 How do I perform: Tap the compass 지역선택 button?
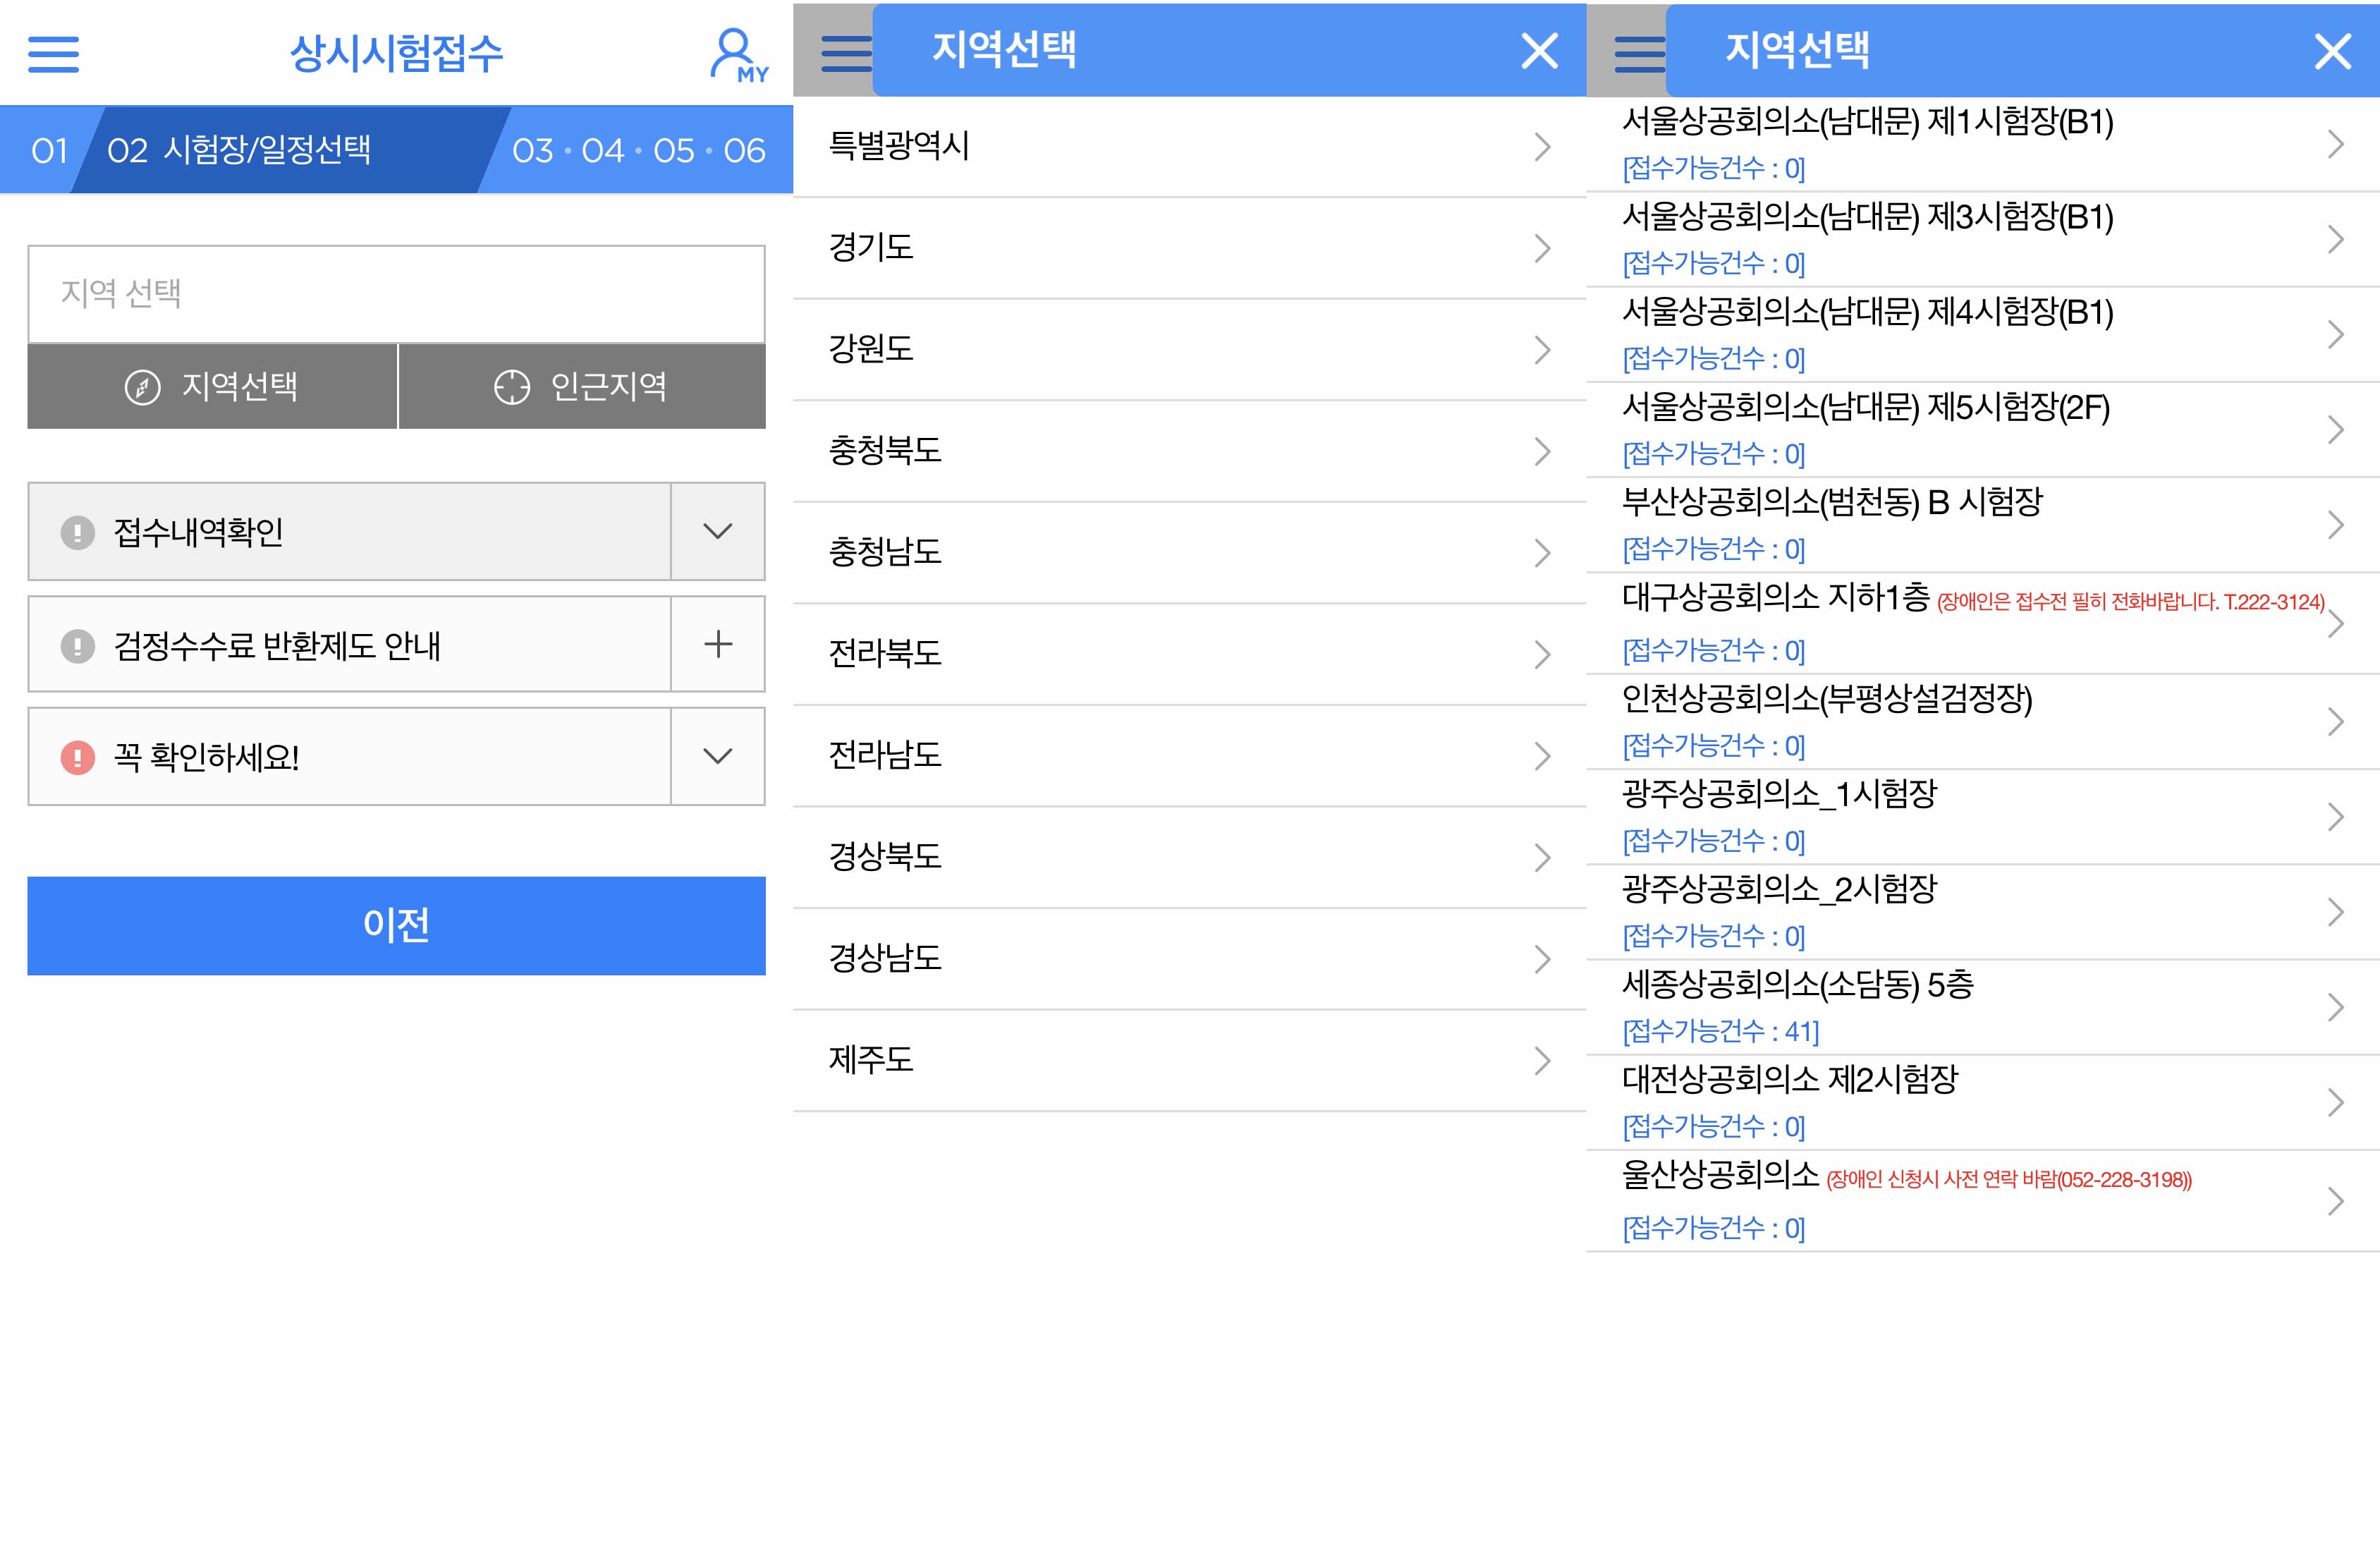click(x=212, y=387)
